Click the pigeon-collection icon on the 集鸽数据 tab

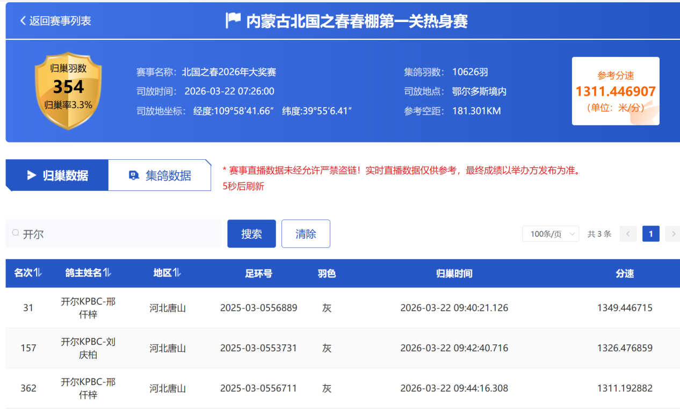click(134, 175)
